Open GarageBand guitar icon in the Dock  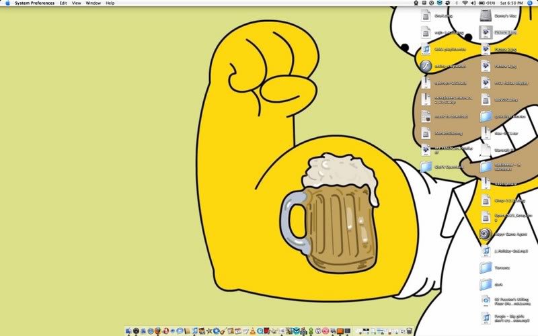[223, 331]
